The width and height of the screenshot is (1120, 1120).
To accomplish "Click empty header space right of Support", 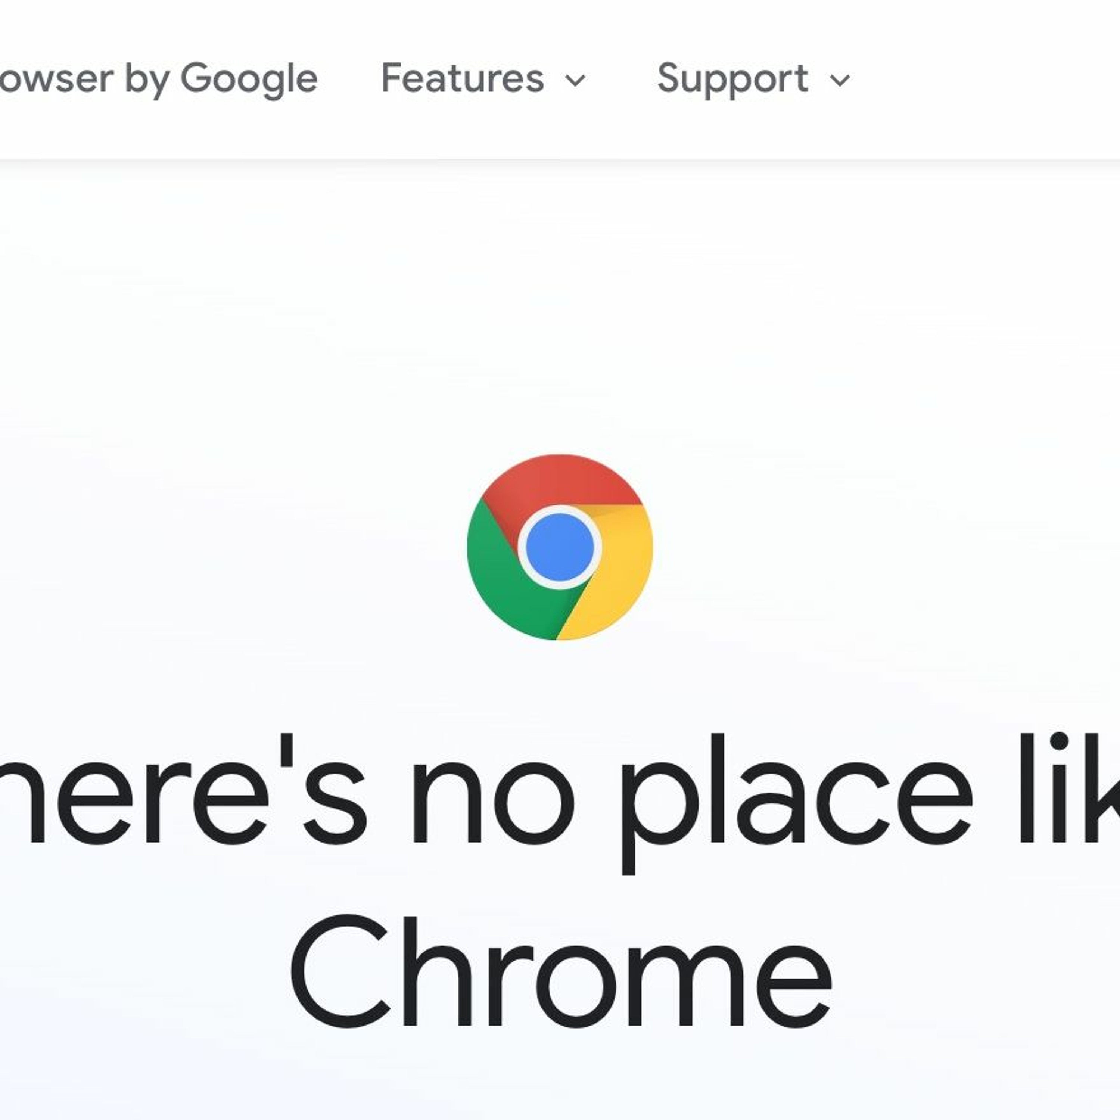I will (x=986, y=78).
